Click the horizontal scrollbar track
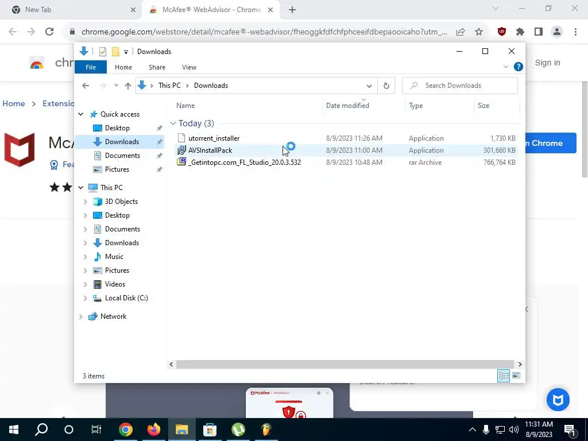This screenshot has width=588, height=441. (x=345, y=365)
